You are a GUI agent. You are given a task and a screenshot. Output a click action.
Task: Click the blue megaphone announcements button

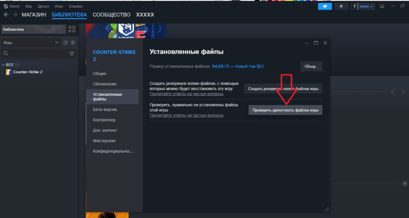[325, 6]
